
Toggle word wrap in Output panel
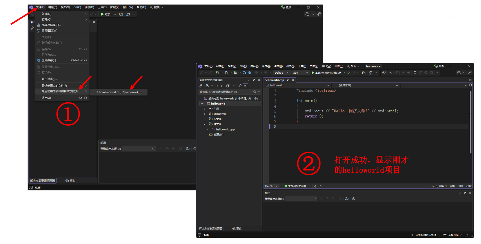tap(347, 199)
